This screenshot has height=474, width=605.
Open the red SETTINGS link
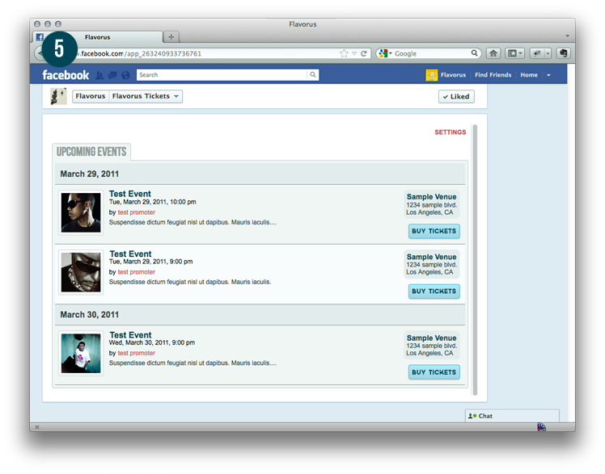[x=451, y=132]
